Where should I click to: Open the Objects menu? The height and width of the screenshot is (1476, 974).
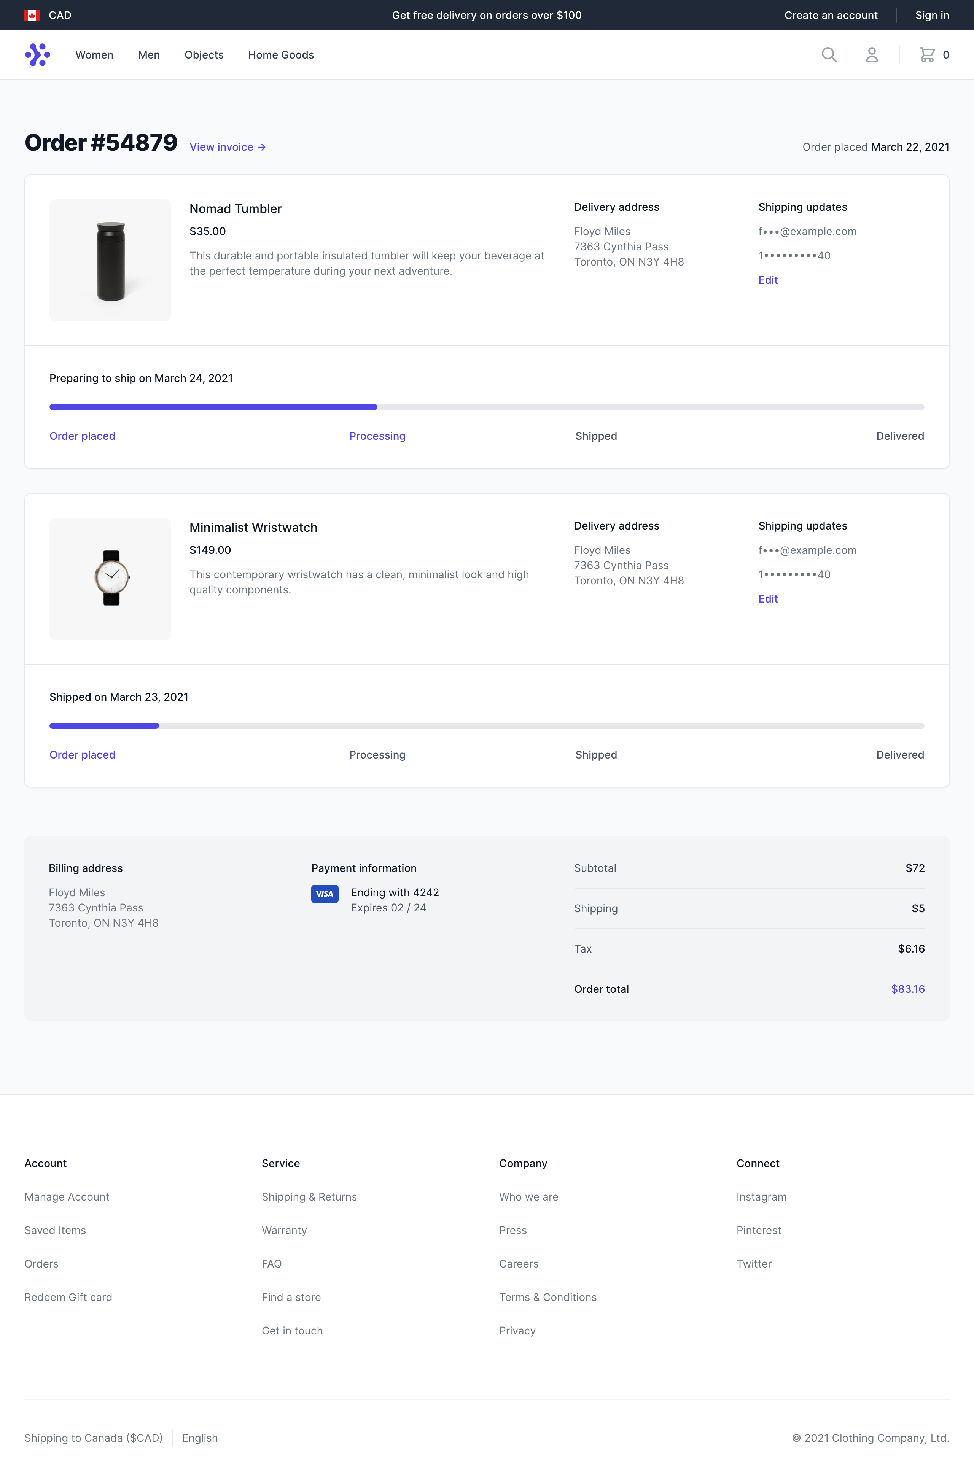coord(204,55)
